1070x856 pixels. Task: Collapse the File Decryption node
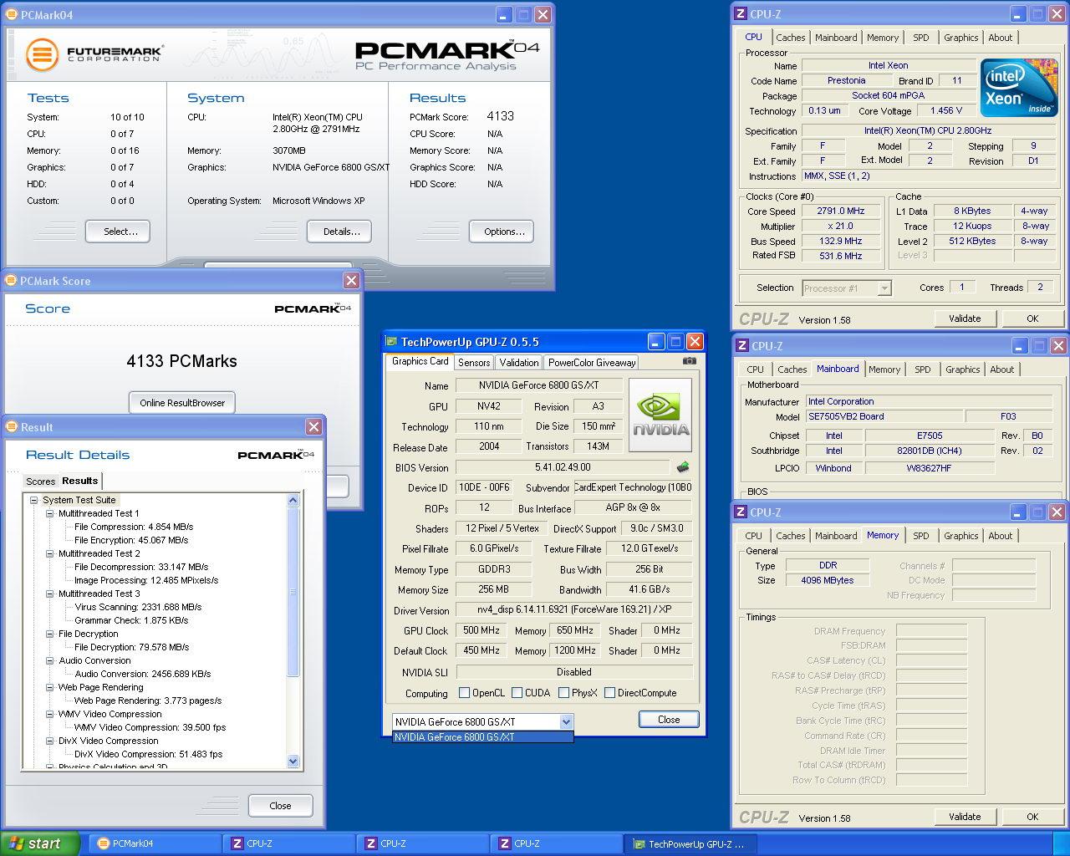50,634
